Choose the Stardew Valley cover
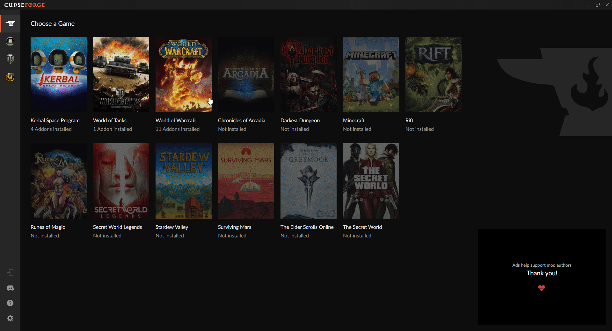Viewport: 612px width, 331px height. 184,181
